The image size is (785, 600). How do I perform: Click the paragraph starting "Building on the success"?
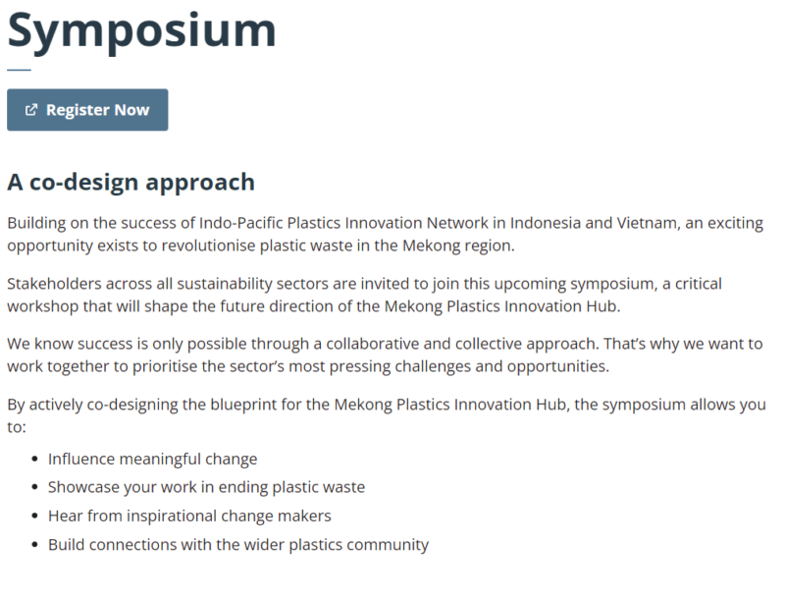pos(385,234)
